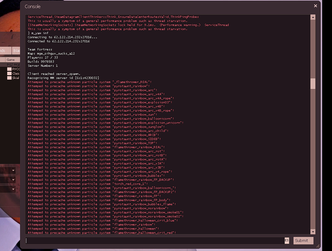Toggle checkbox next to Skial row
This screenshot has height=251, width=332.
(x=9, y=78)
